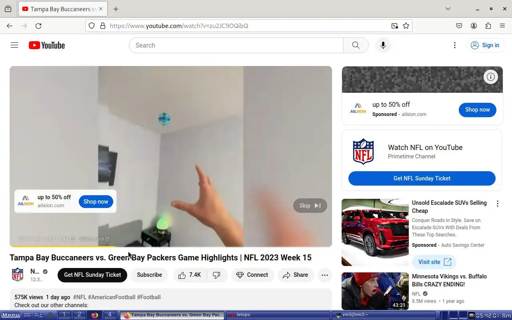
Task: Open a new browser tab
Action: click(x=116, y=9)
